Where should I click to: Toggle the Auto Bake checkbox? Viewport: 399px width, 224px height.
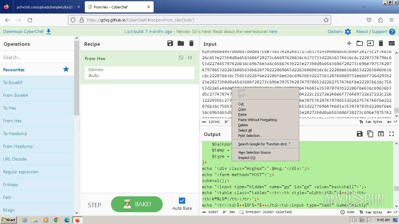(182, 201)
